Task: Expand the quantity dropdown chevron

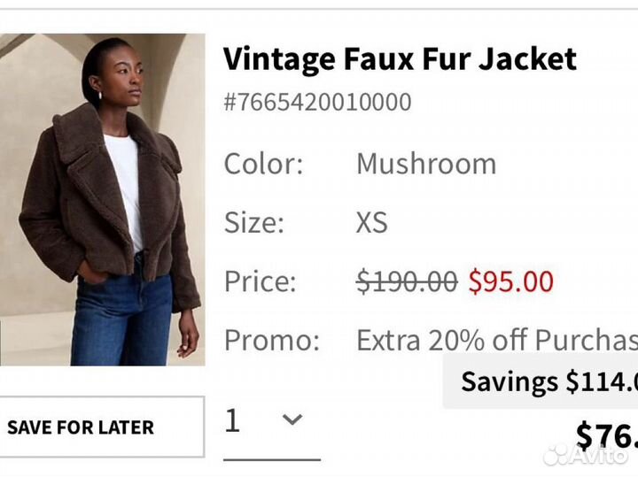Action: tap(292, 419)
